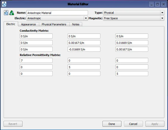
Task: Switch to the Electric tab
Action: coord(11,24)
